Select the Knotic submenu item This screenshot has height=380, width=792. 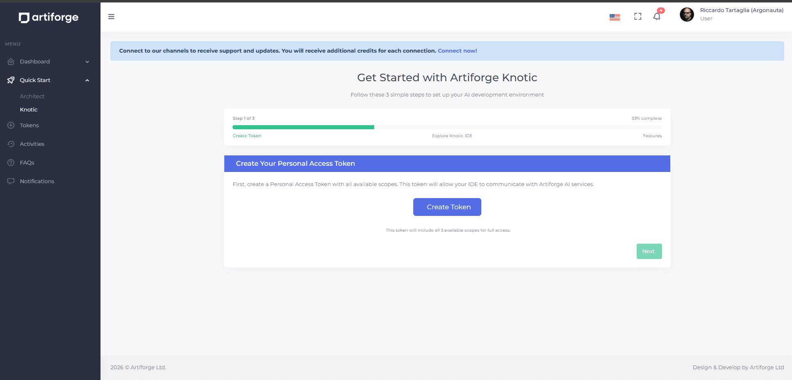pos(29,109)
